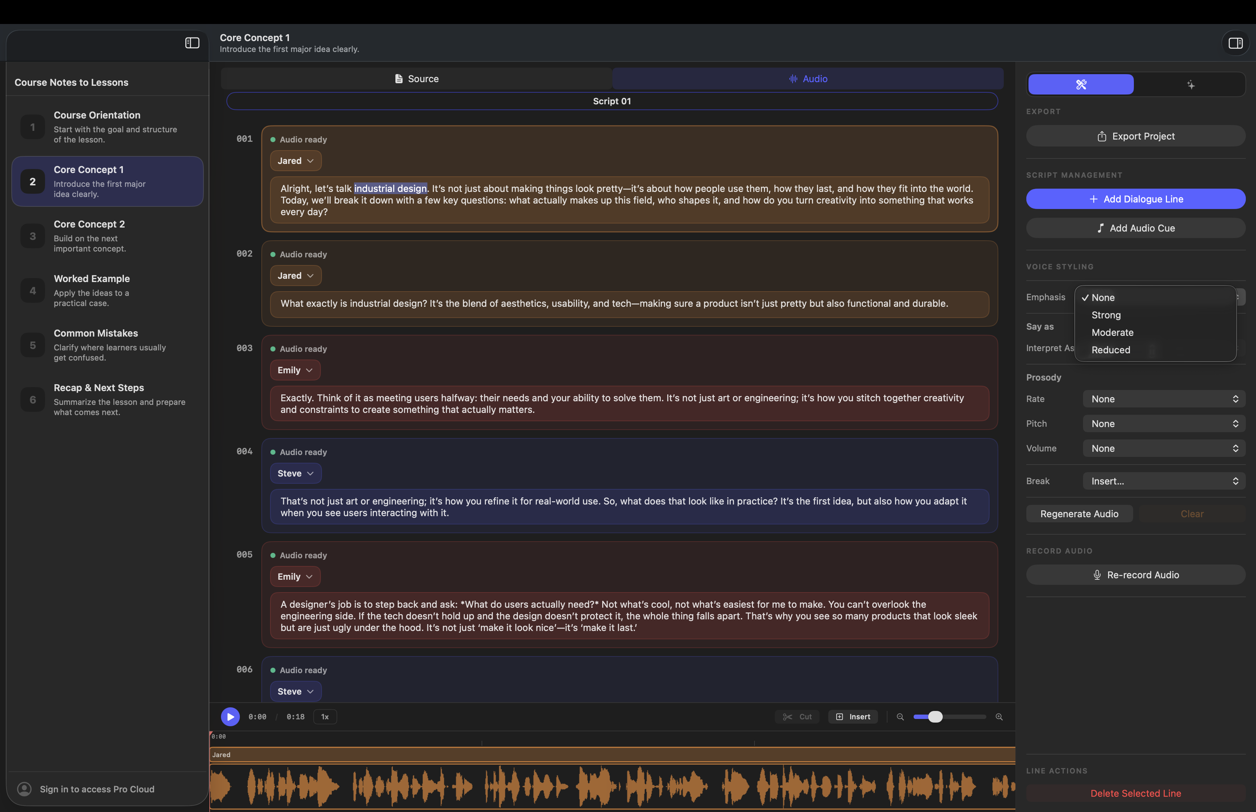This screenshot has height=812, width=1256.
Task: Click Regenerate Audio button
Action: point(1079,514)
